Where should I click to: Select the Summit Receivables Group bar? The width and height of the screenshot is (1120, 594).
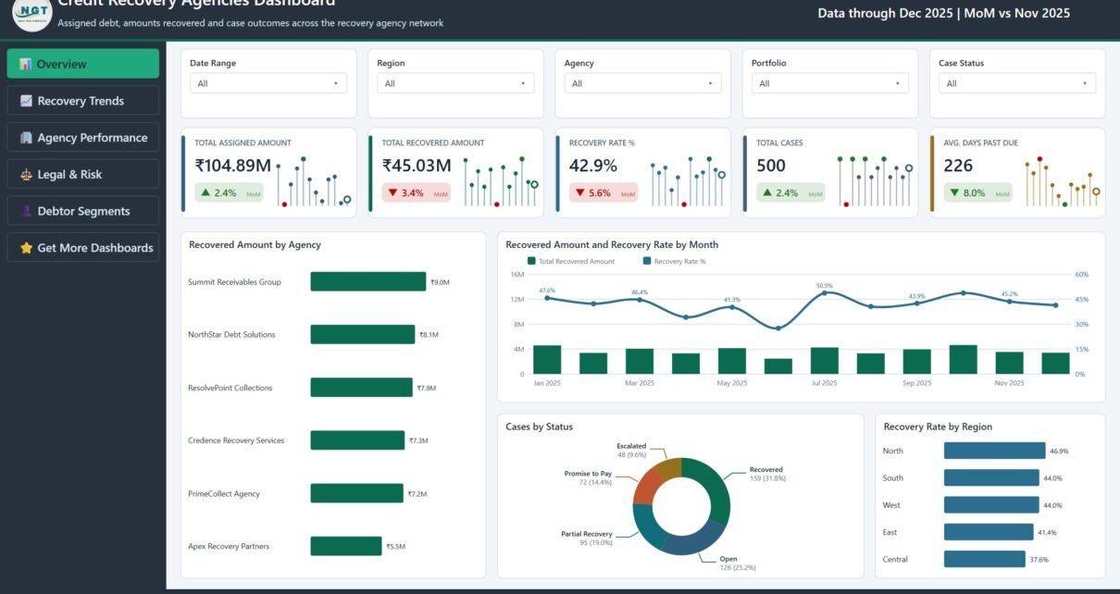pos(368,281)
